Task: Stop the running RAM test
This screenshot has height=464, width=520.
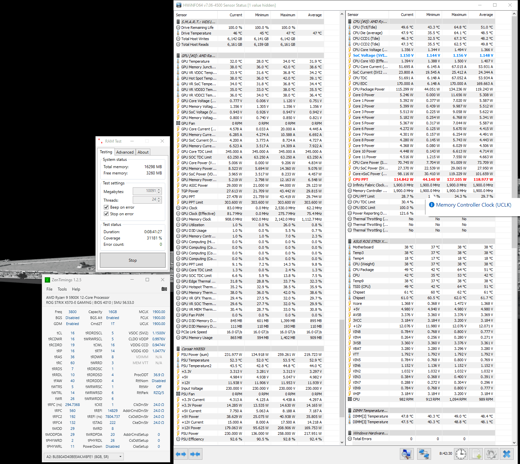Action: [133, 260]
